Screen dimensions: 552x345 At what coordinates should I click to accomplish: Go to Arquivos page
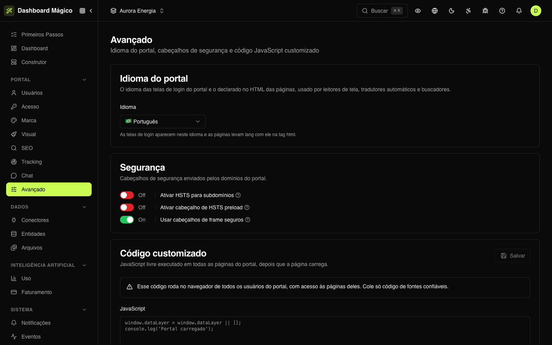click(x=49, y=248)
